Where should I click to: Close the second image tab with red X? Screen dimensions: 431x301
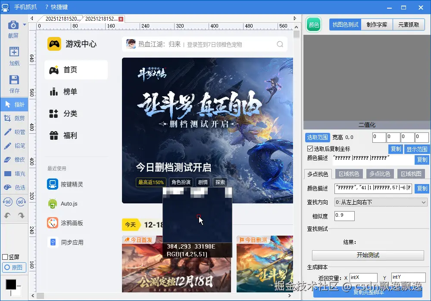click(121, 19)
